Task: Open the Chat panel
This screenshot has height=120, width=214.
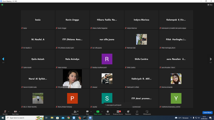Action: click(87, 112)
